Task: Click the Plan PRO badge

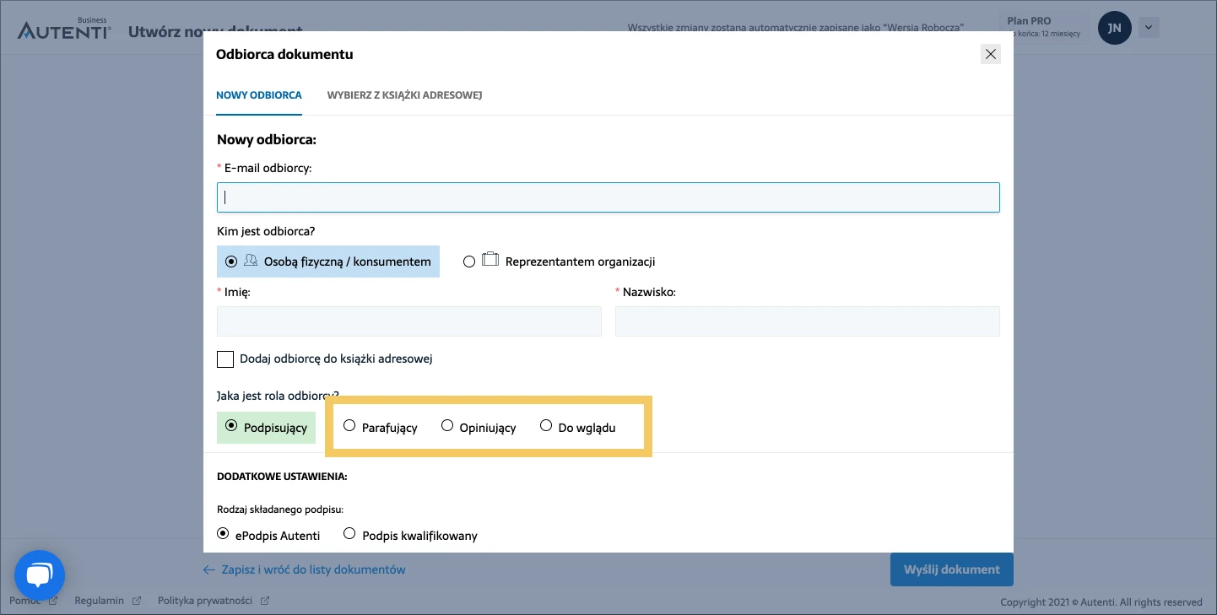Action: click(x=1043, y=27)
